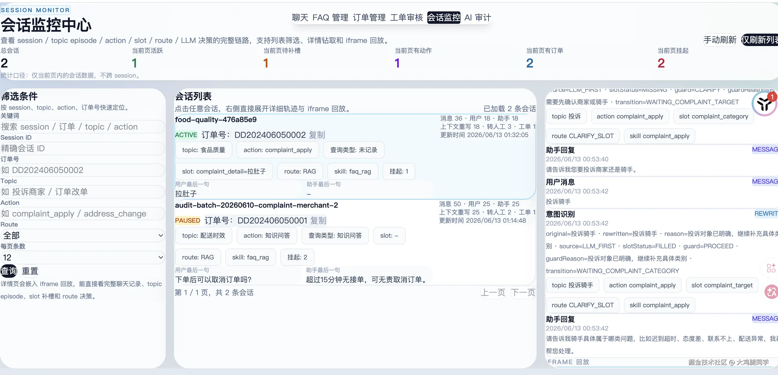
Task: Open session audit-batch-20260610-complaint-merchant-2
Action: point(256,205)
